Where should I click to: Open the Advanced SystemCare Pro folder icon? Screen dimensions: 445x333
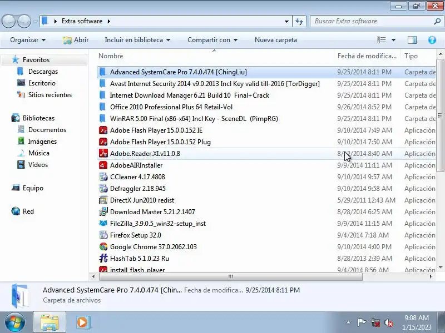(x=102, y=72)
